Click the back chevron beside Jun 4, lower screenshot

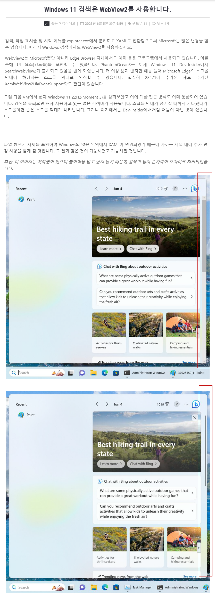tap(97, 404)
